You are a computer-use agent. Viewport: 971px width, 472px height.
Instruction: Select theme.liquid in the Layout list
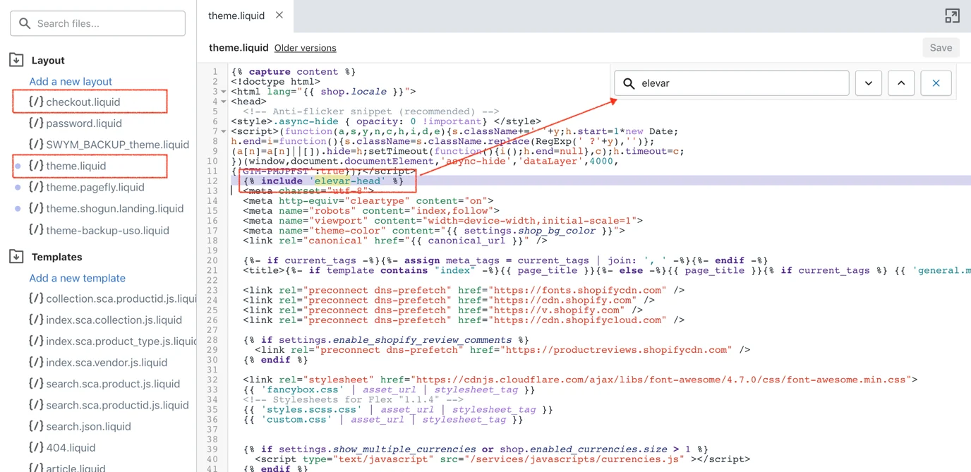click(x=76, y=166)
